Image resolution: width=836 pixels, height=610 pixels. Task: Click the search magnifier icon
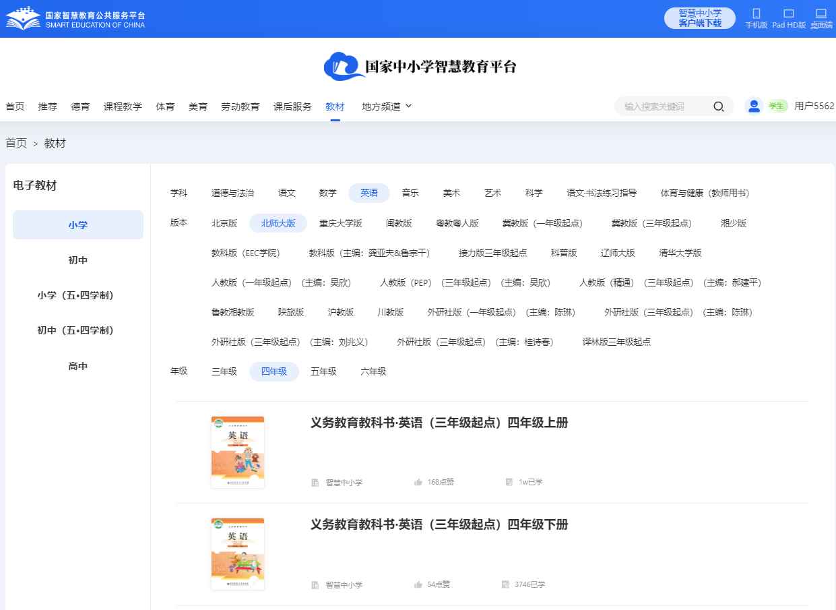pyautogui.click(x=719, y=106)
